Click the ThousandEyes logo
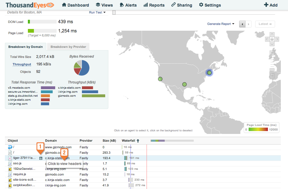 coord(30,5)
